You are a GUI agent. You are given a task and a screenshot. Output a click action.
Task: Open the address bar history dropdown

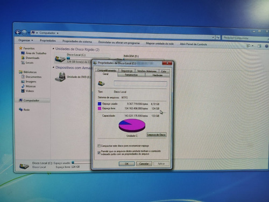tap(213, 37)
